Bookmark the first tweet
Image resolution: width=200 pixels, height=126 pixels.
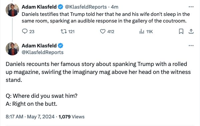(x=181, y=31)
